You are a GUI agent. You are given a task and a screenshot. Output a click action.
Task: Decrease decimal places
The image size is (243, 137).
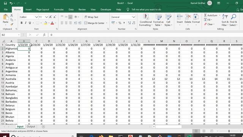[134, 23]
